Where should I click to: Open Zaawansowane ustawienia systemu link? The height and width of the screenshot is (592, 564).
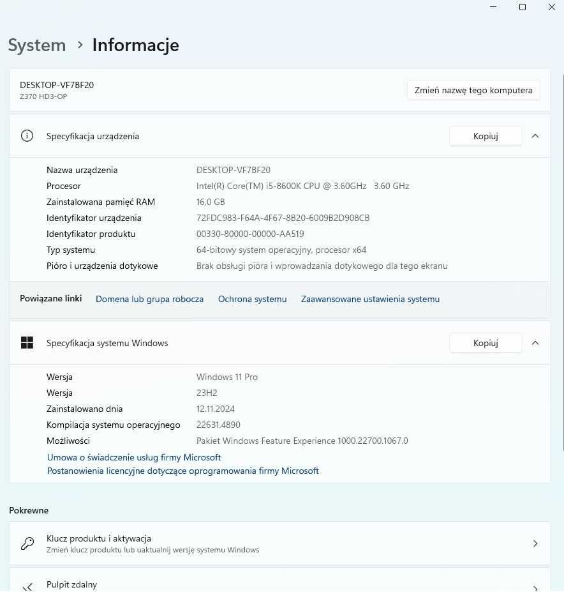pos(371,299)
